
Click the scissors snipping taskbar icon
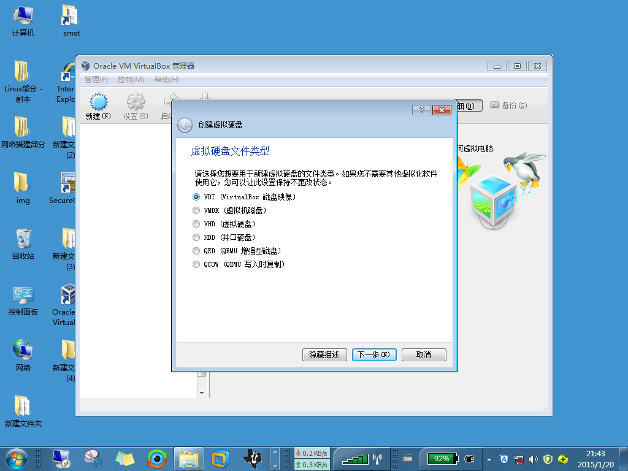click(x=93, y=459)
